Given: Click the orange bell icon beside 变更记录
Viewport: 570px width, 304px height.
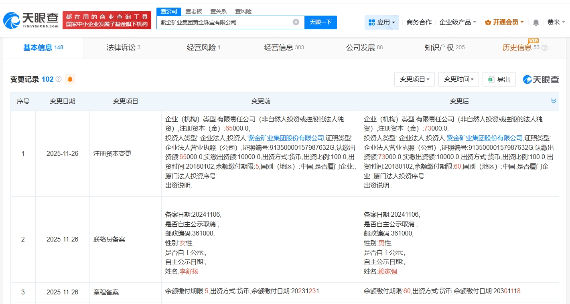Looking at the screenshot, I should 69,79.
